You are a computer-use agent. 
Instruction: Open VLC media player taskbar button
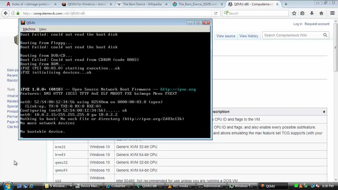(x=180, y=186)
